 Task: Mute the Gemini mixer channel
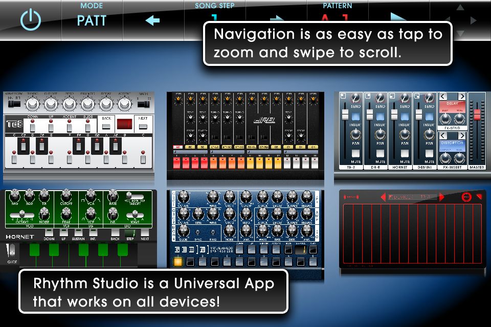click(429, 153)
